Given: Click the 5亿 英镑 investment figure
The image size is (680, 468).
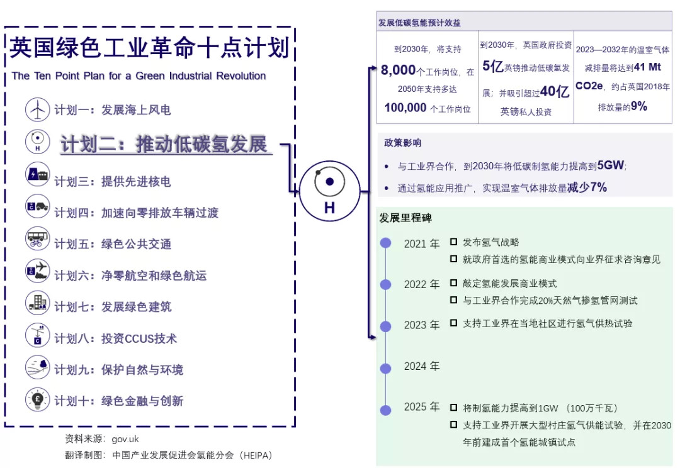Looking at the screenshot, I should 493,66.
